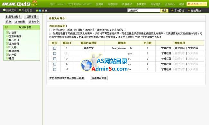Click the 批量增加栏目 button
209x125 pixels.
point(13,16)
